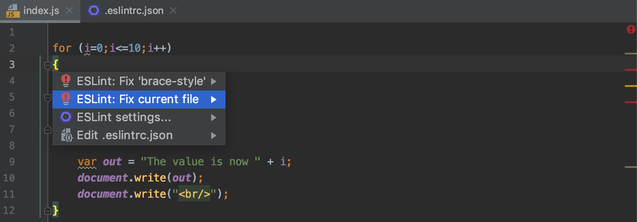
Task: Expand submenu arrow for Fix 'brace-style'
Action: [x=214, y=82]
